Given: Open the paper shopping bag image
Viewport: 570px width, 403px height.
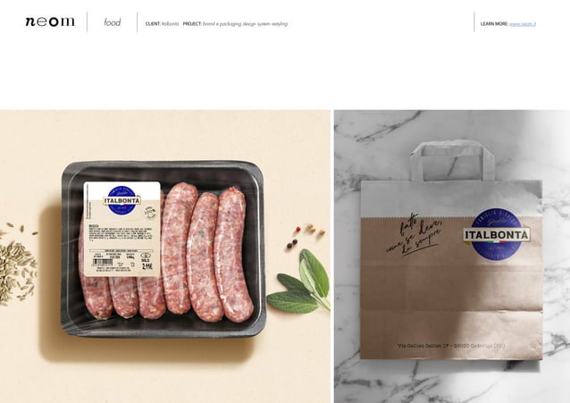Looking at the screenshot, I should (x=452, y=256).
